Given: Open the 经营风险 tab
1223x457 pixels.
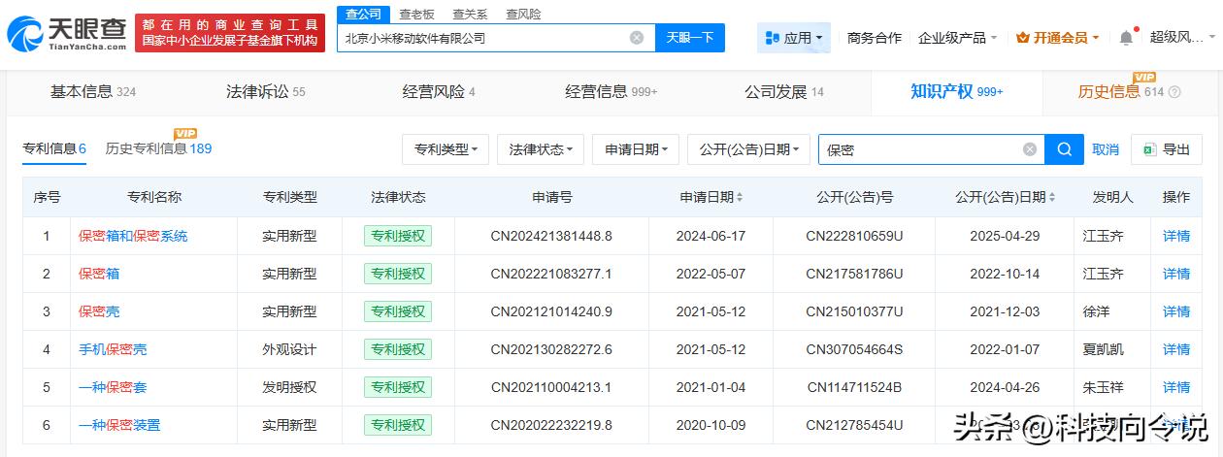Looking at the screenshot, I should click(439, 92).
